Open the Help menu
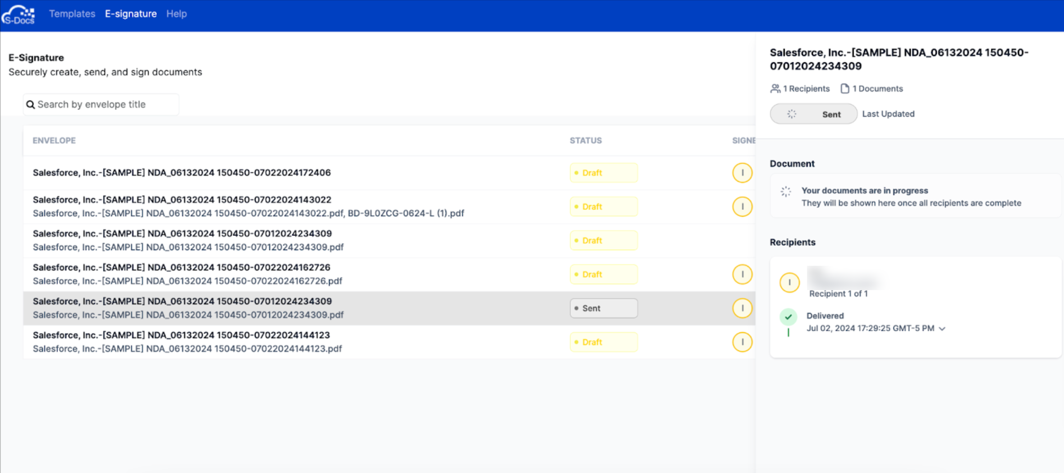Viewport: 1064px width, 473px height. pos(176,14)
